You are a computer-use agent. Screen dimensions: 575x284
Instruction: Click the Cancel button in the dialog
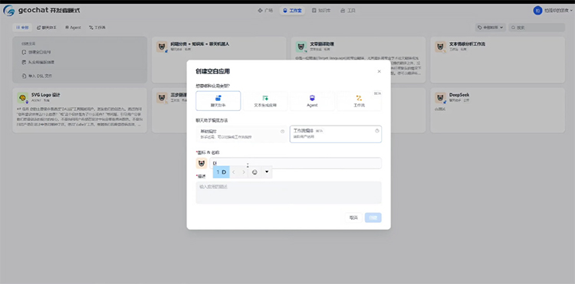click(353, 217)
